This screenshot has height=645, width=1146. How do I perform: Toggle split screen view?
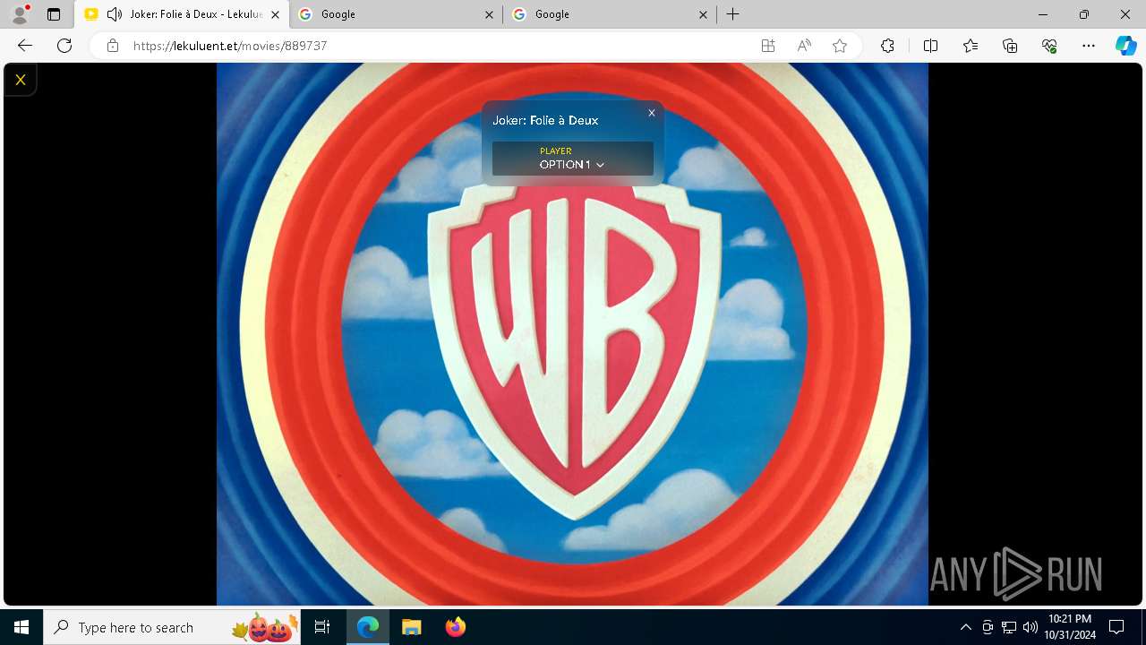tap(930, 46)
